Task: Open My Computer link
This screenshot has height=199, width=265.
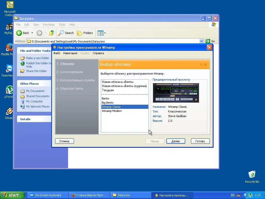Action: tap(34, 101)
